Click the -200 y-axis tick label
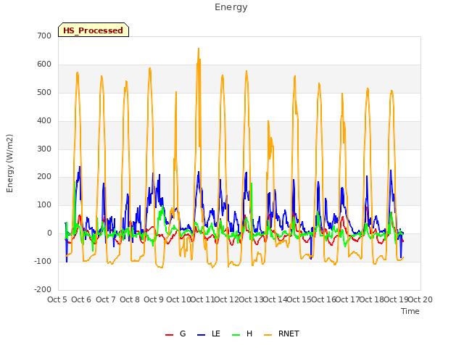464x348 pixels. 43,289
